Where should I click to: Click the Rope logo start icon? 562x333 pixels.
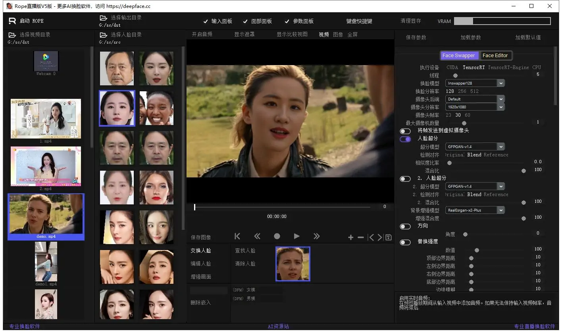(x=12, y=21)
